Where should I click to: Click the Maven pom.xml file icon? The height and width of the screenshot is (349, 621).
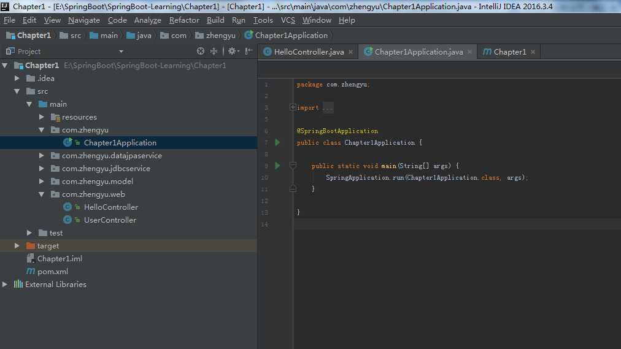[x=31, y=272]
